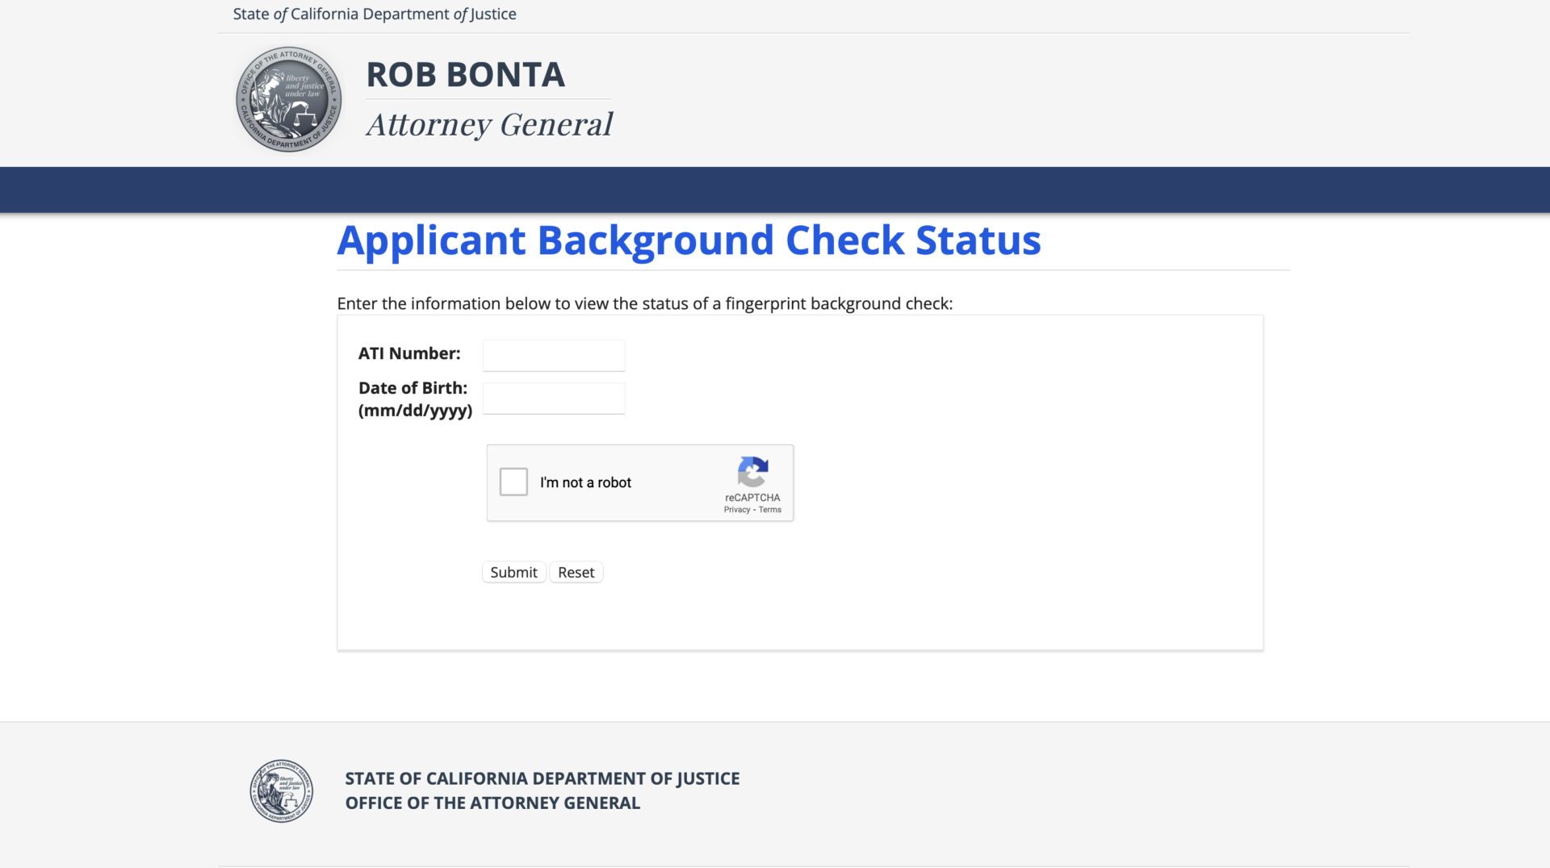This screenshot has width=1550, height=868.
Task: Click the 'OFFICE OF THE ATTORNEY GENERAL' footer text
Action: pyautogui.click(x=492, y=803)
